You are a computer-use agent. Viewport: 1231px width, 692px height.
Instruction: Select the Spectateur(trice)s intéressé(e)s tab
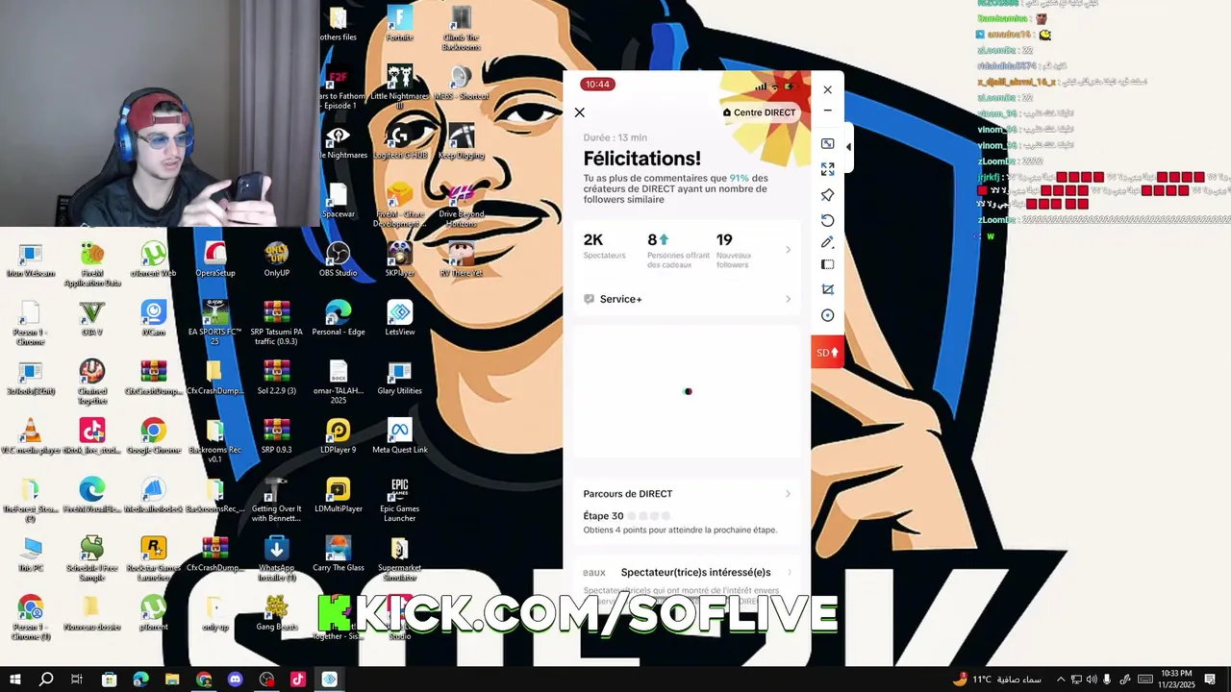click(695, 572)
